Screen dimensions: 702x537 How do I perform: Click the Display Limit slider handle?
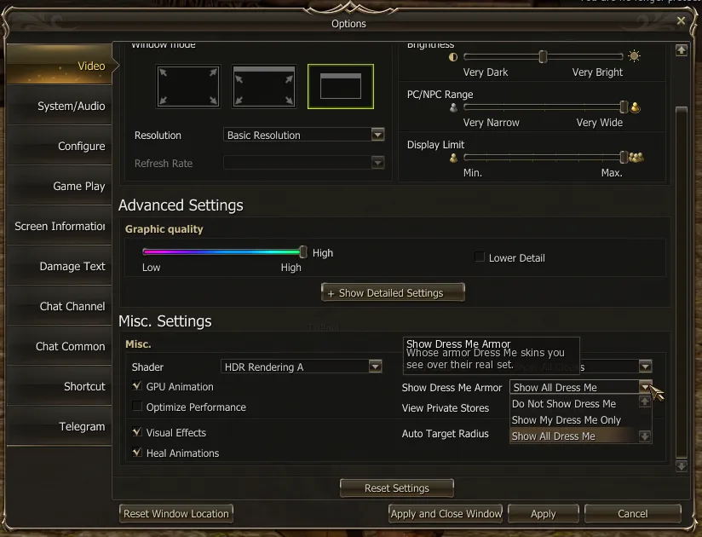click(x=624, y=157)
